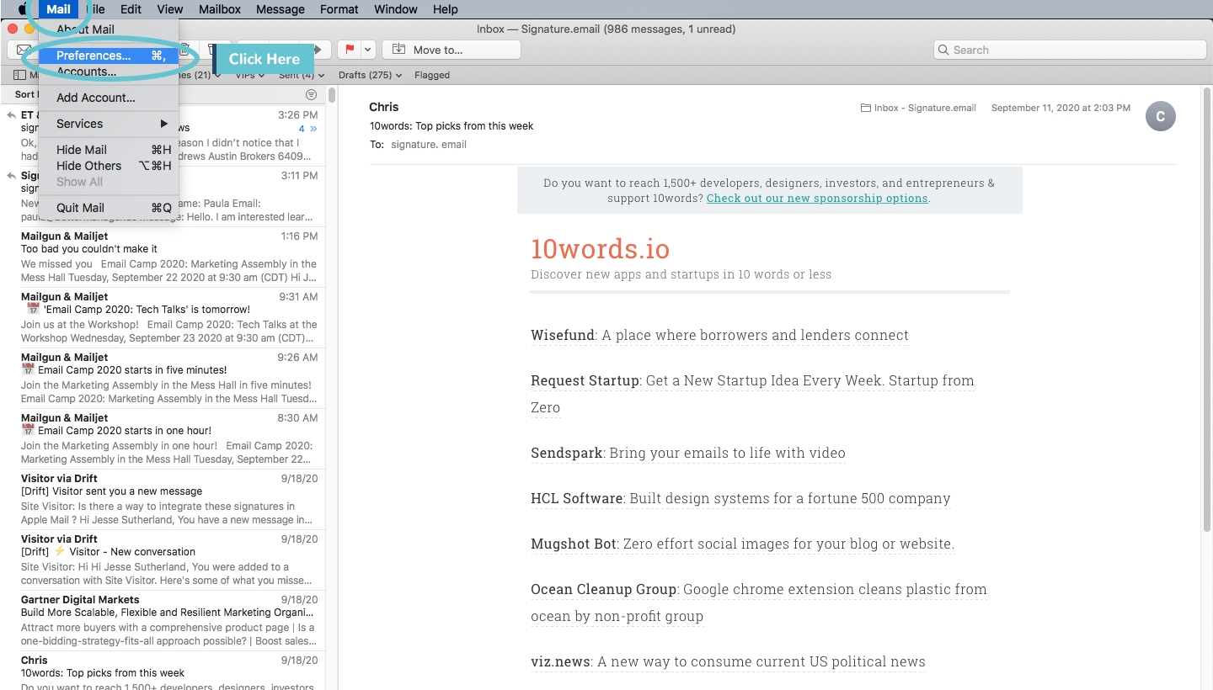
Task: Click lightning emoji in Visitor - New conversation subject
Action: tap(59, 551)
